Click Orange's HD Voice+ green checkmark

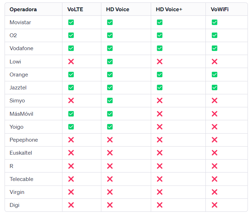[x=160, y=74]
